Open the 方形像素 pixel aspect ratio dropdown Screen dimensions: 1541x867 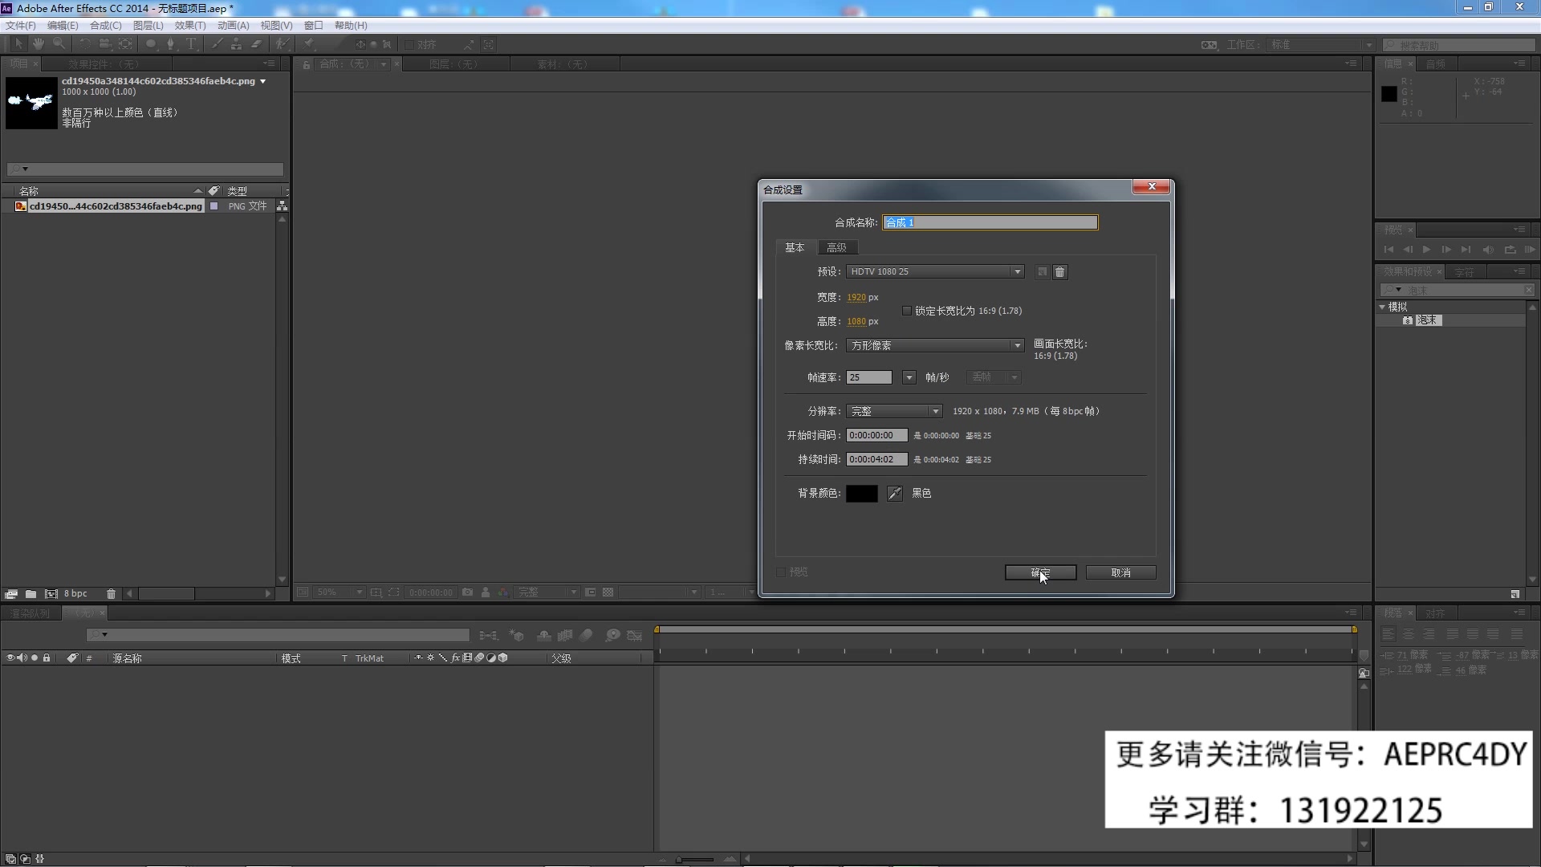(935, 346)
